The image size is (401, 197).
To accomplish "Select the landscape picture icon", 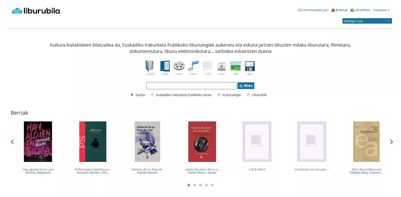I will pyautogui.click(x=236, y=66).
